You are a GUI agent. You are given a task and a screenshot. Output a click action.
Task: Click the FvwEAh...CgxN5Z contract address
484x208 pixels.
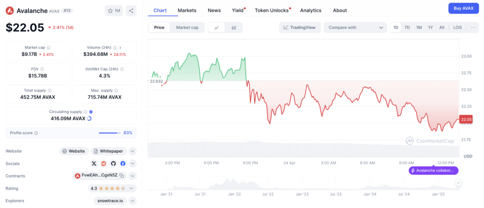coord(99,176)
